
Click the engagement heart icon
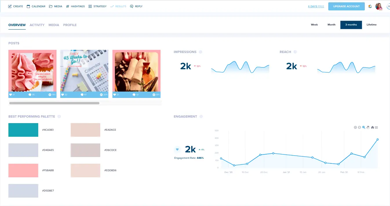click(x=177, y=150)
